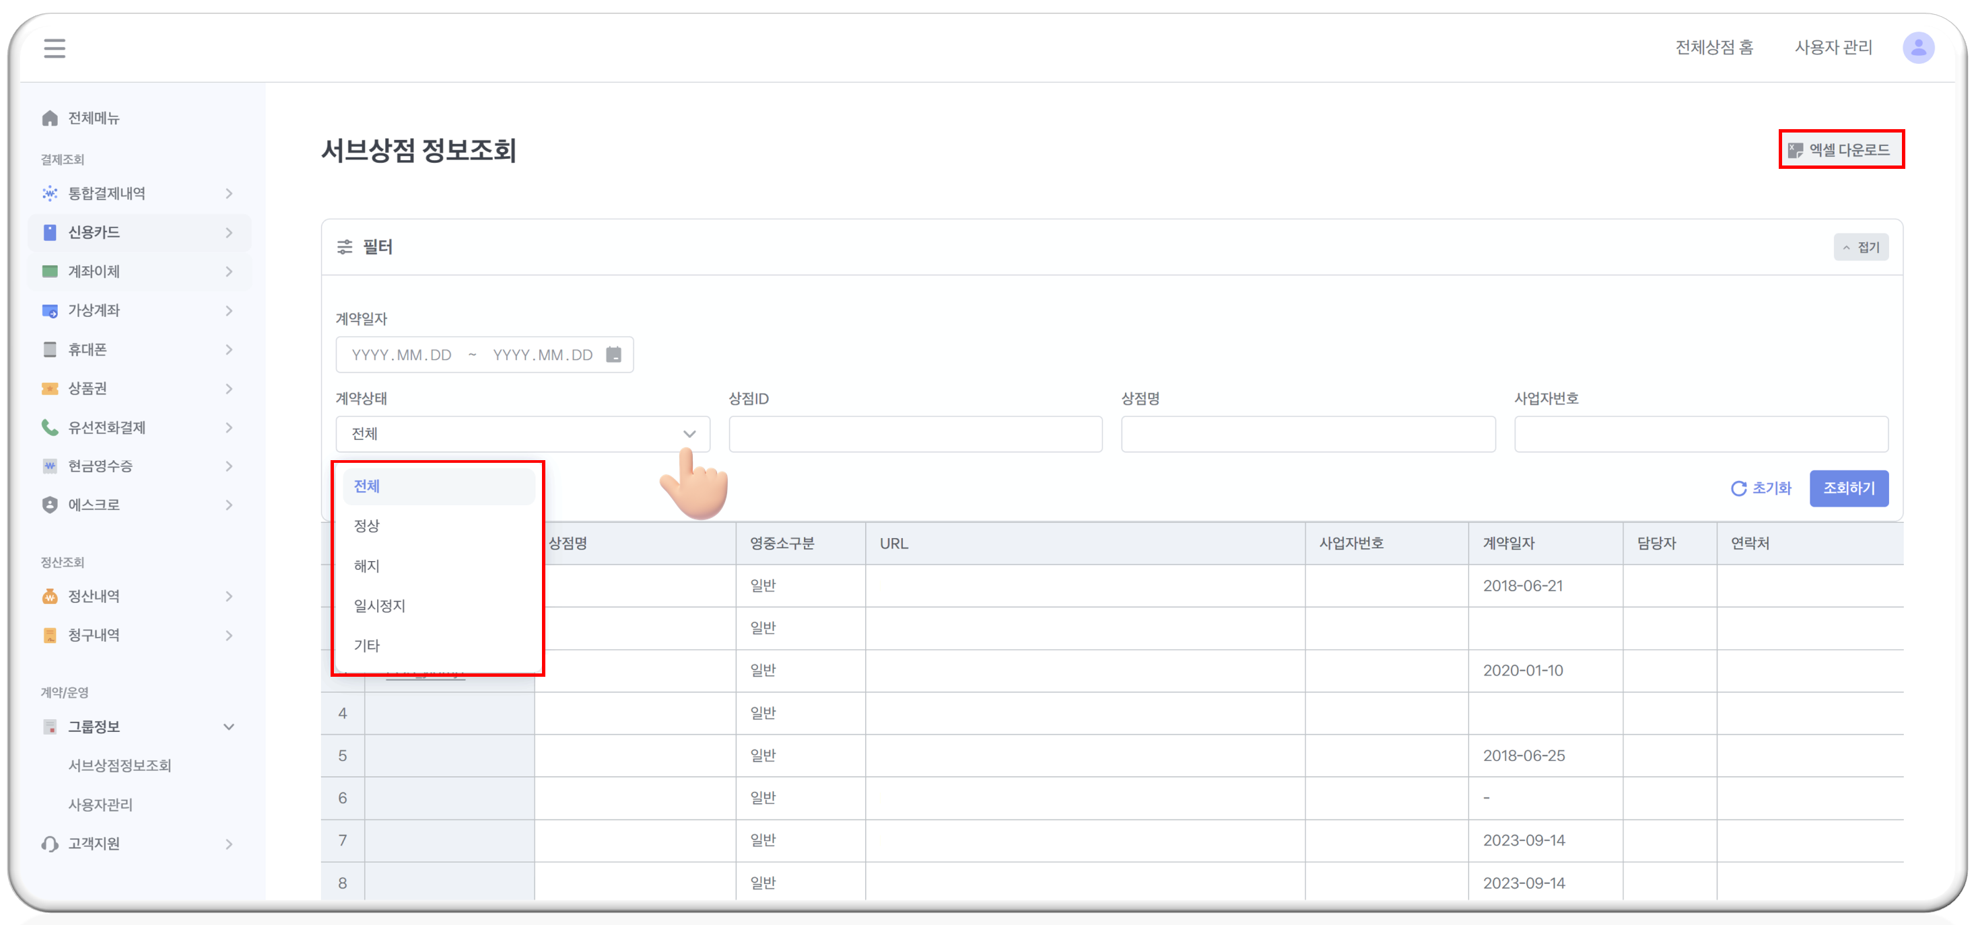Click the 정산내역 money bag icon

pos(50,596)
